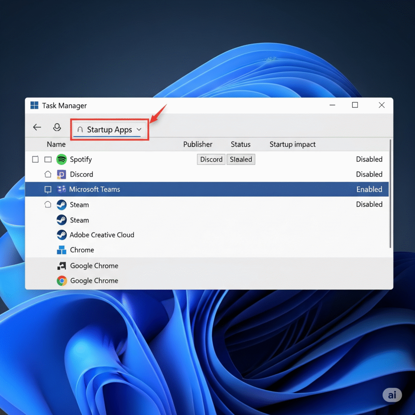Click the Steam icon in the list
This screenshot has height=415, width=415.
click(x=62, y=205)
